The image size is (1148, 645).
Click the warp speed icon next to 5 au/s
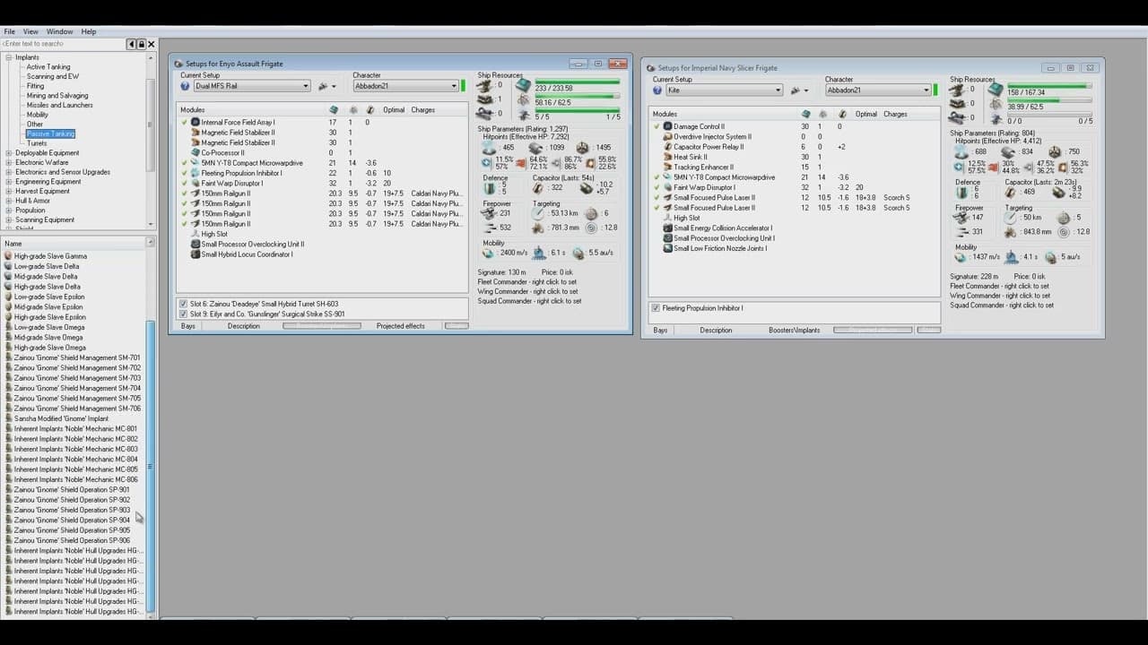tap(1052, 257)
